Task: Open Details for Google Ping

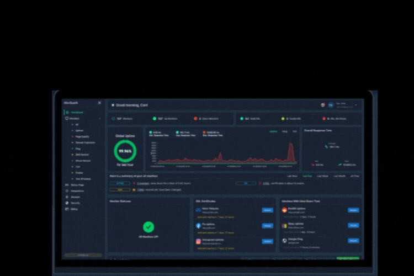Action: (353, 241)
